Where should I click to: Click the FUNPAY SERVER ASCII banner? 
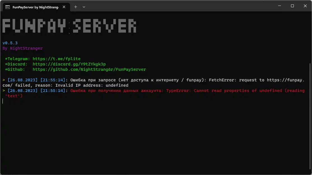[x=69, y=26]
